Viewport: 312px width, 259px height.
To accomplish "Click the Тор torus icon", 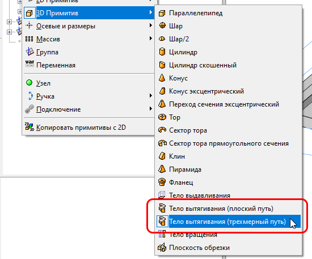I will point(162,117).
